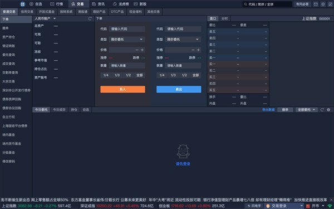Click the orange 买入 button
334x209 pixels.
coord(122,89)
